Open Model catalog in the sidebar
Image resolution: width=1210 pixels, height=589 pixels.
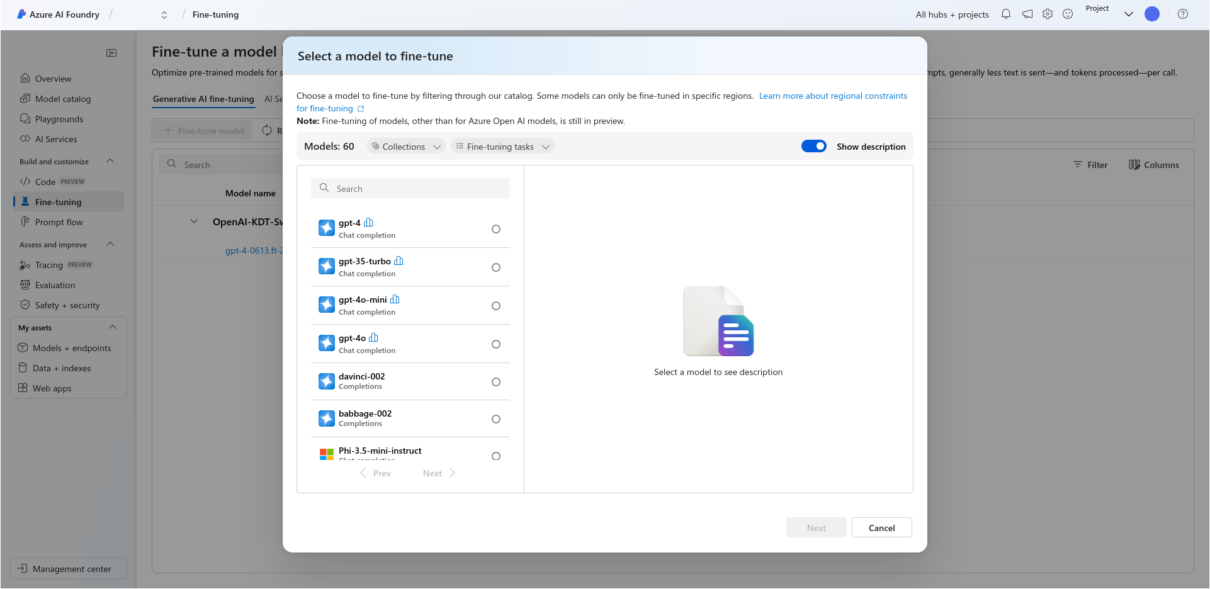click(x=68, y=99)
